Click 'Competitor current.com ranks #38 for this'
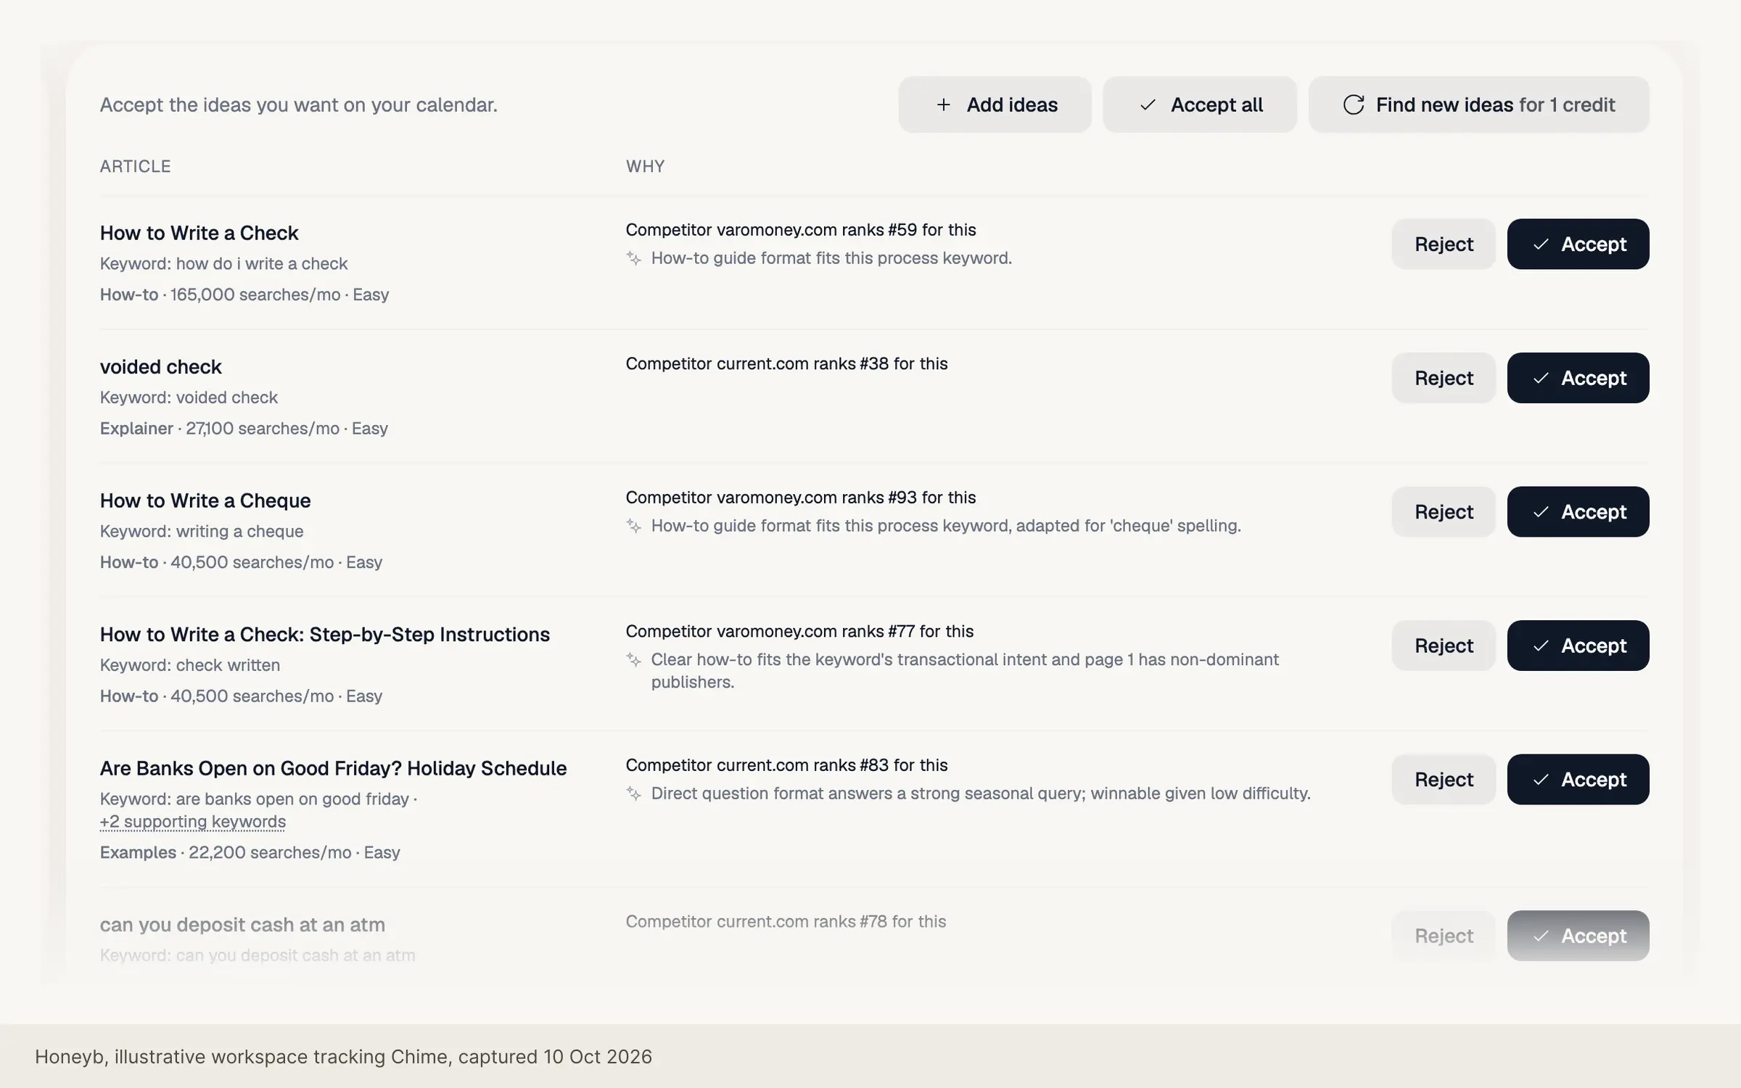The width and height of the screenshot is (1741, 1088). point(786,363)
